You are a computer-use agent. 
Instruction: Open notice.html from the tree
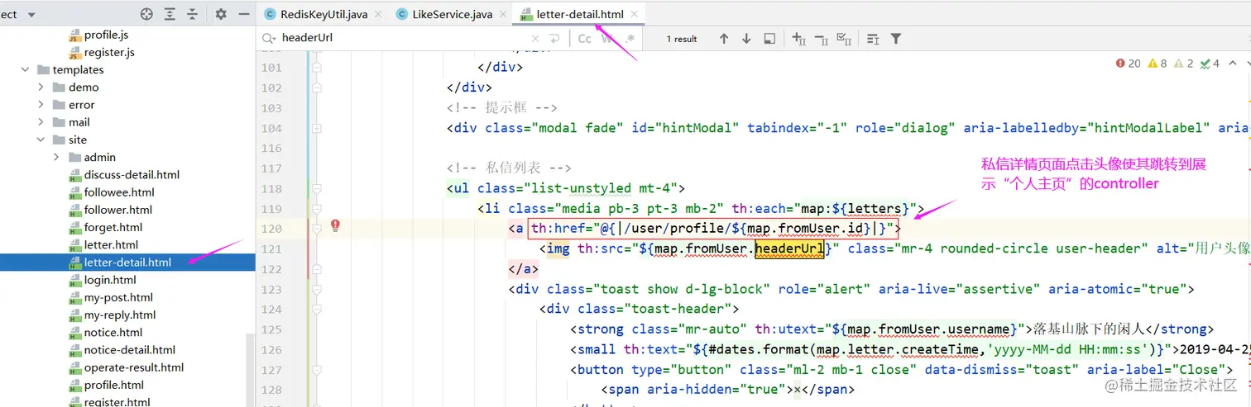113,333
